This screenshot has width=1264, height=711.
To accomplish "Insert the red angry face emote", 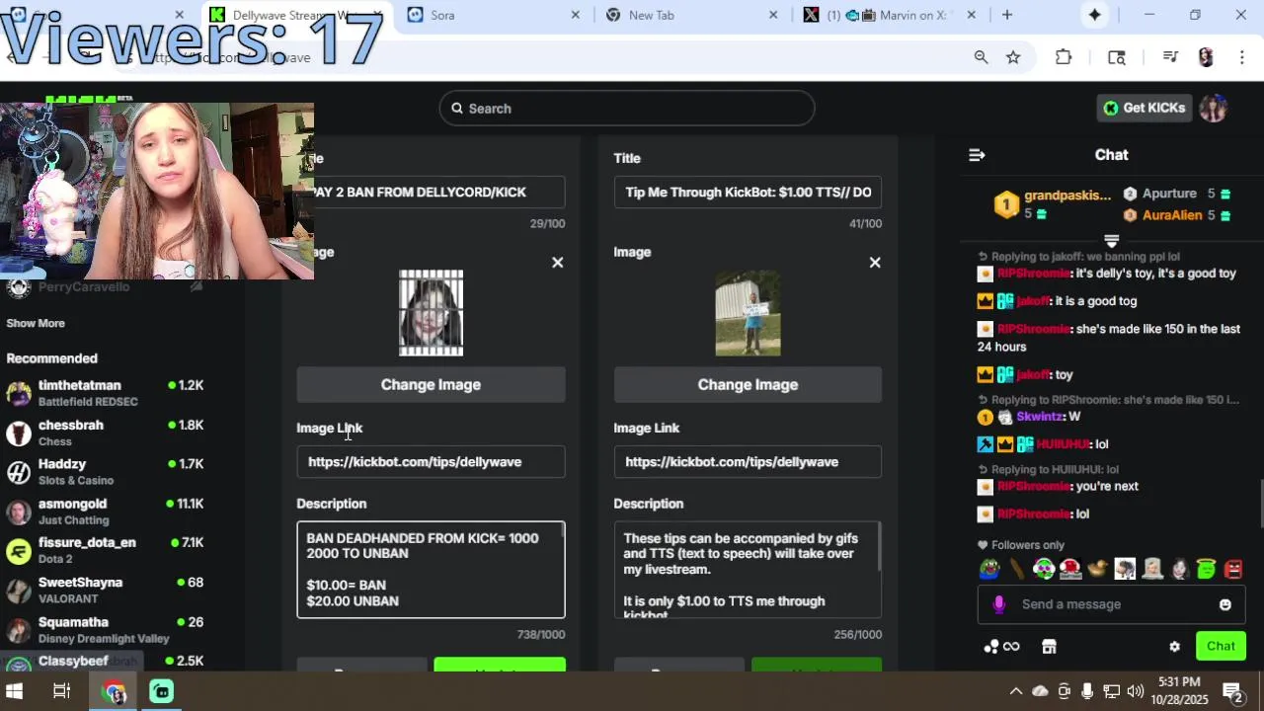I will [x=1233, y=569].
